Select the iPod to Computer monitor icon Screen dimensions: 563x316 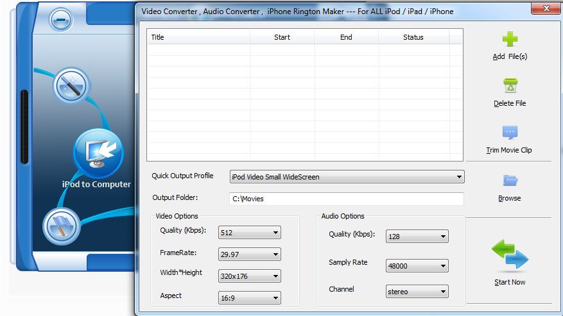tap(98, 153)
